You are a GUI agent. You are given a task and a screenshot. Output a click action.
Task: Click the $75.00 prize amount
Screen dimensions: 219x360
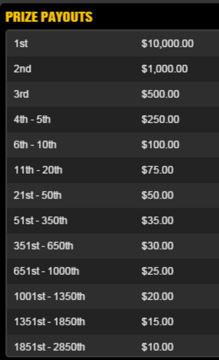[x=157, y=170]
